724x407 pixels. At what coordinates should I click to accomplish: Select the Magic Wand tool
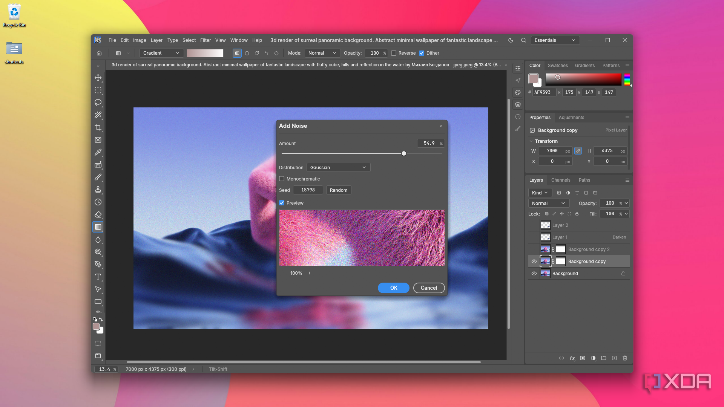pos(98,115)
